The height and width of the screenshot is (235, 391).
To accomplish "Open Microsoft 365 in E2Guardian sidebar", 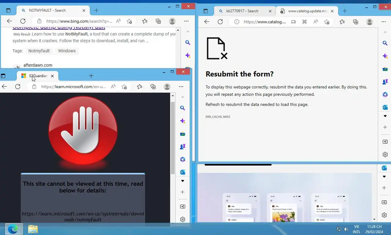I will point(183,159).
